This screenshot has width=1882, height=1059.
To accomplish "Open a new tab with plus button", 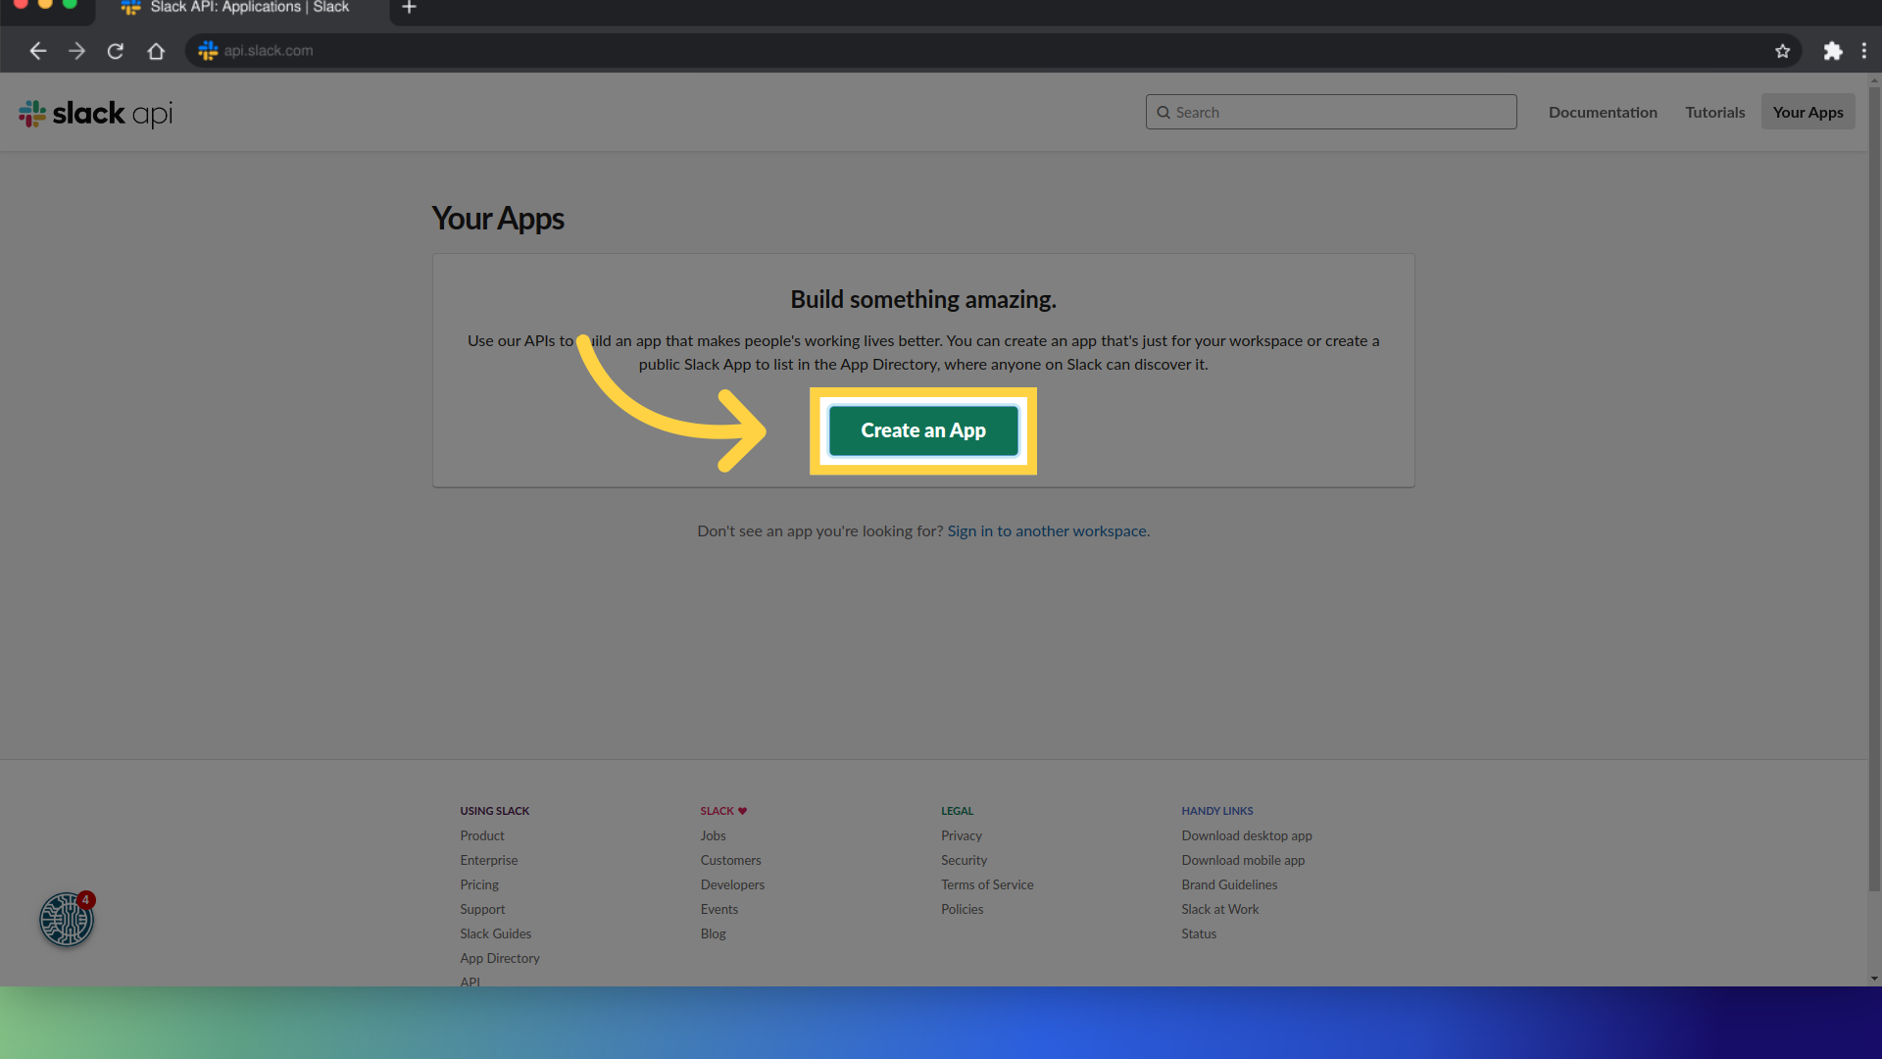I will pos(410,8).
